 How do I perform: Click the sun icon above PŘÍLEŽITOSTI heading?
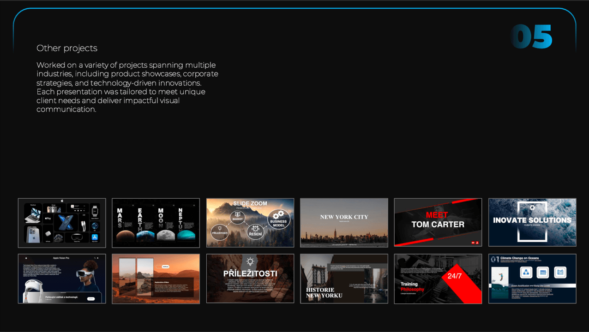pos(250,262)
